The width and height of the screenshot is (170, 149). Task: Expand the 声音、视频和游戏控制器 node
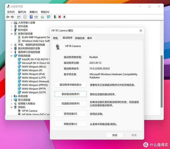pos(12,45)
